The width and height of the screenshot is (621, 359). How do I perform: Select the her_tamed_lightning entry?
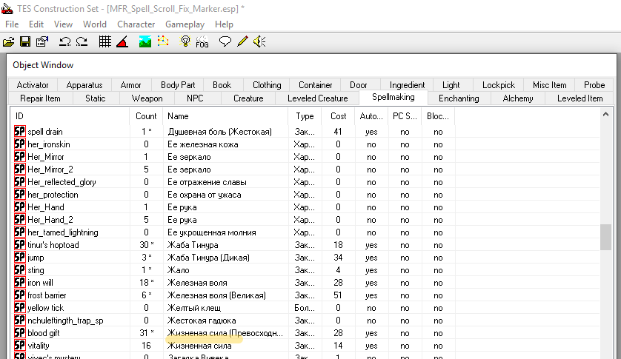pyautogui.click(x=62, y=232)
